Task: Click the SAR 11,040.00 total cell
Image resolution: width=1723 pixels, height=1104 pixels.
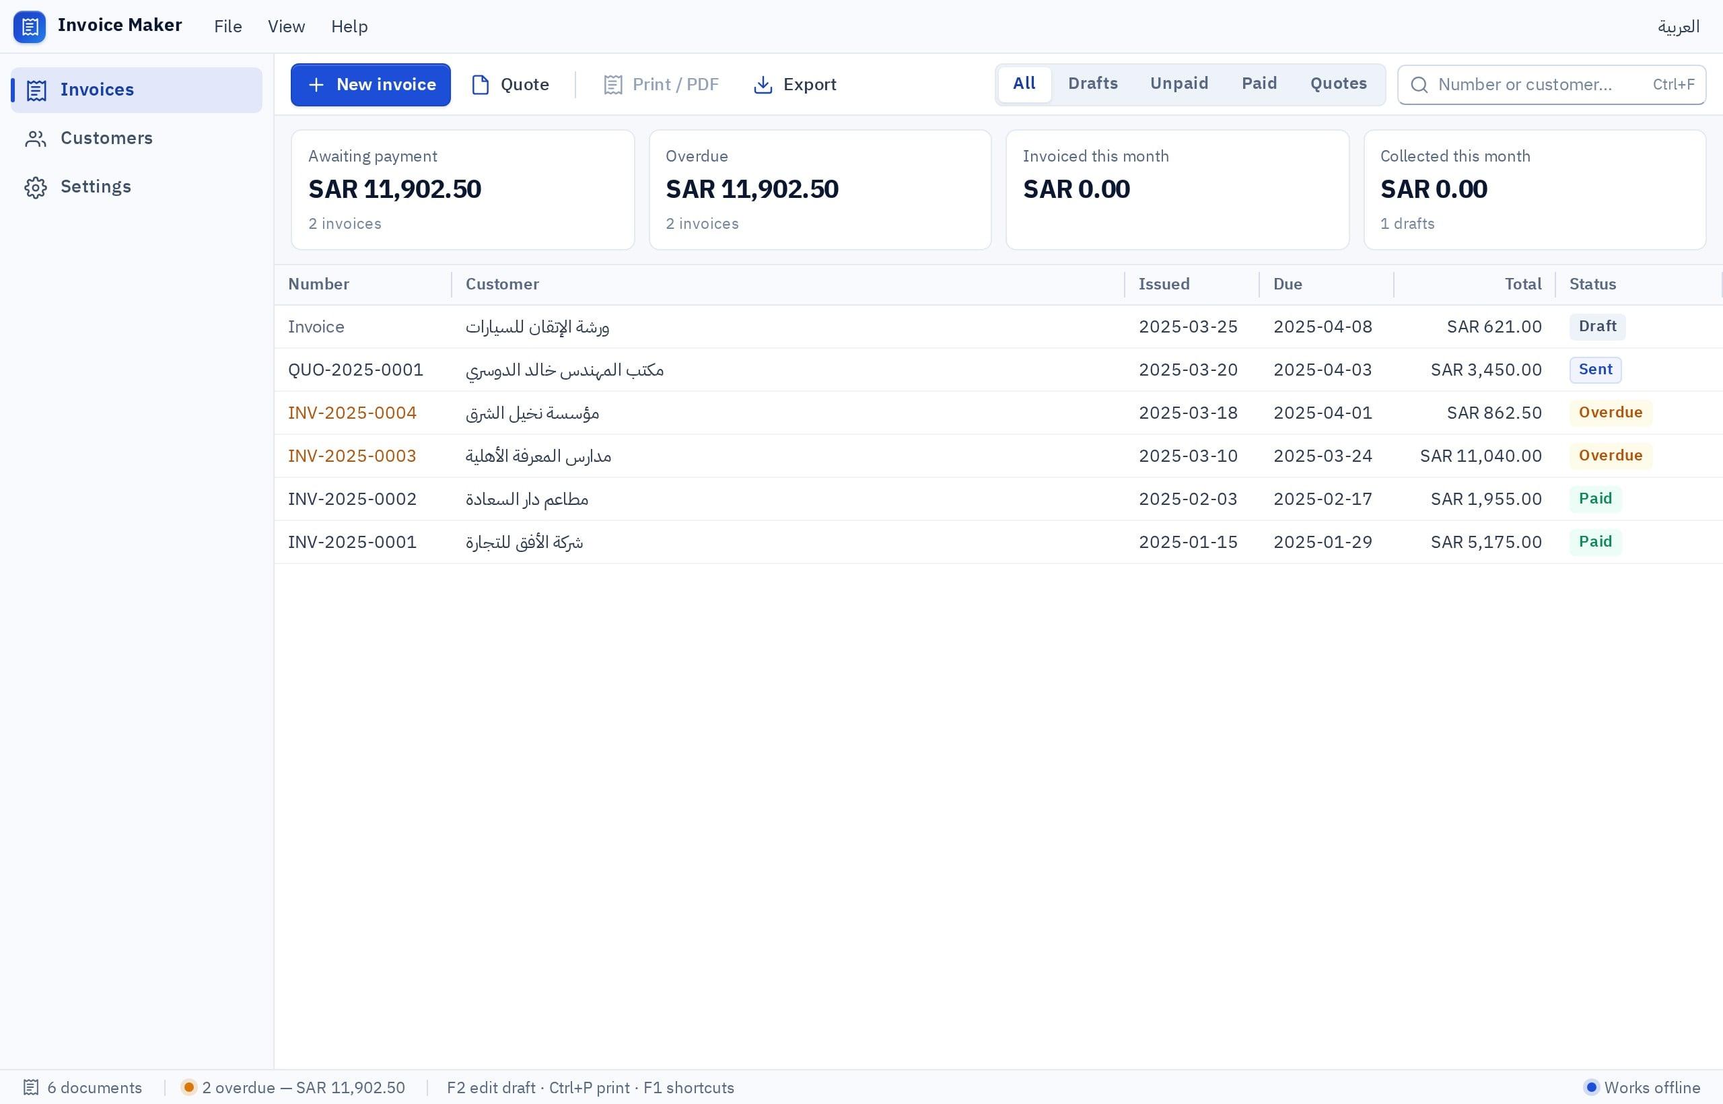Action: tap(1475, 456)
